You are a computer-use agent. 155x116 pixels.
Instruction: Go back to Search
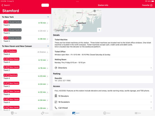[6, 5]
